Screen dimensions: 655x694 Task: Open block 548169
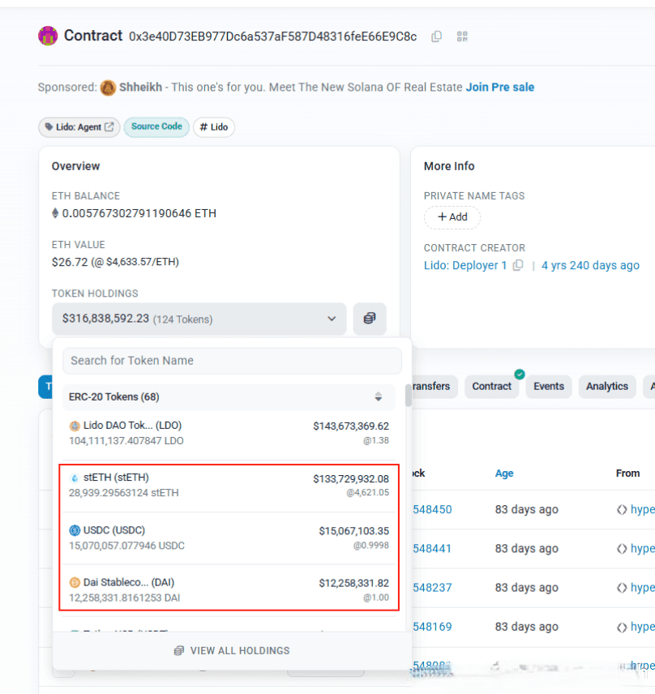(x=432, y=627)
